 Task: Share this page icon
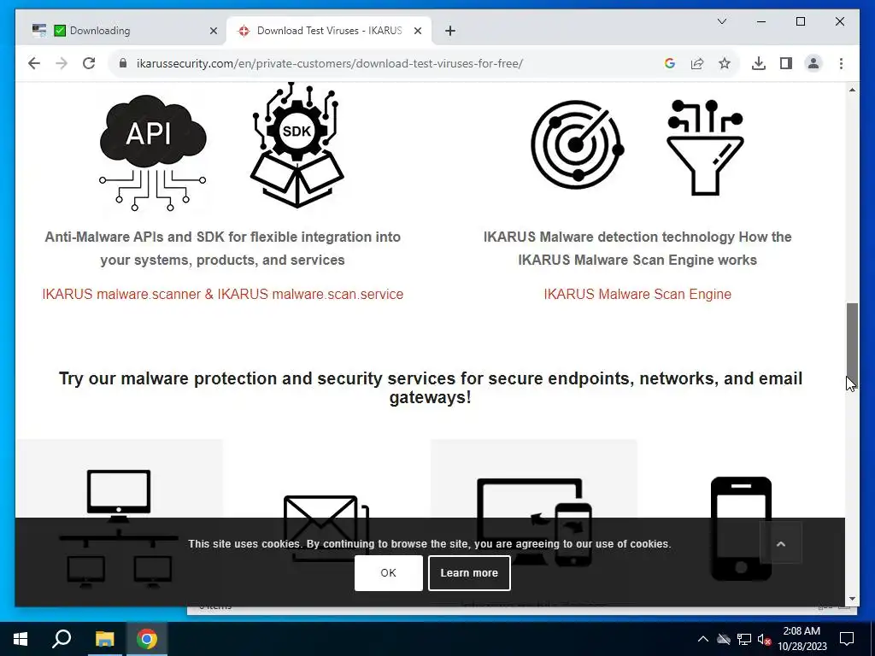pos(697,63)
